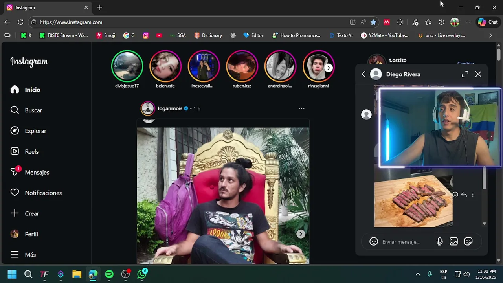Click loganmois profile avatar

coord(148,108)
